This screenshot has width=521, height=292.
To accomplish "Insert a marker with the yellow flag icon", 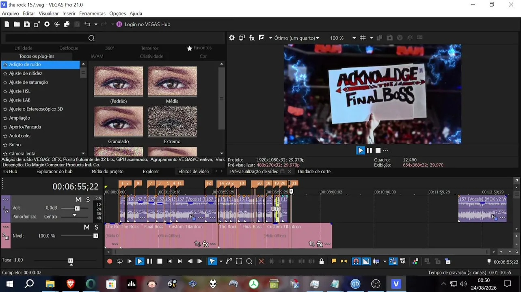I will click(334, 262).
